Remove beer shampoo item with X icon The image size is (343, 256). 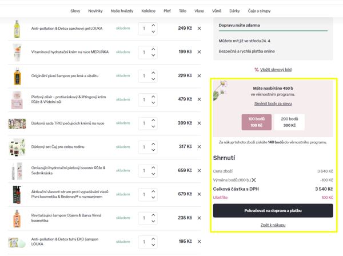click(200, 75)
